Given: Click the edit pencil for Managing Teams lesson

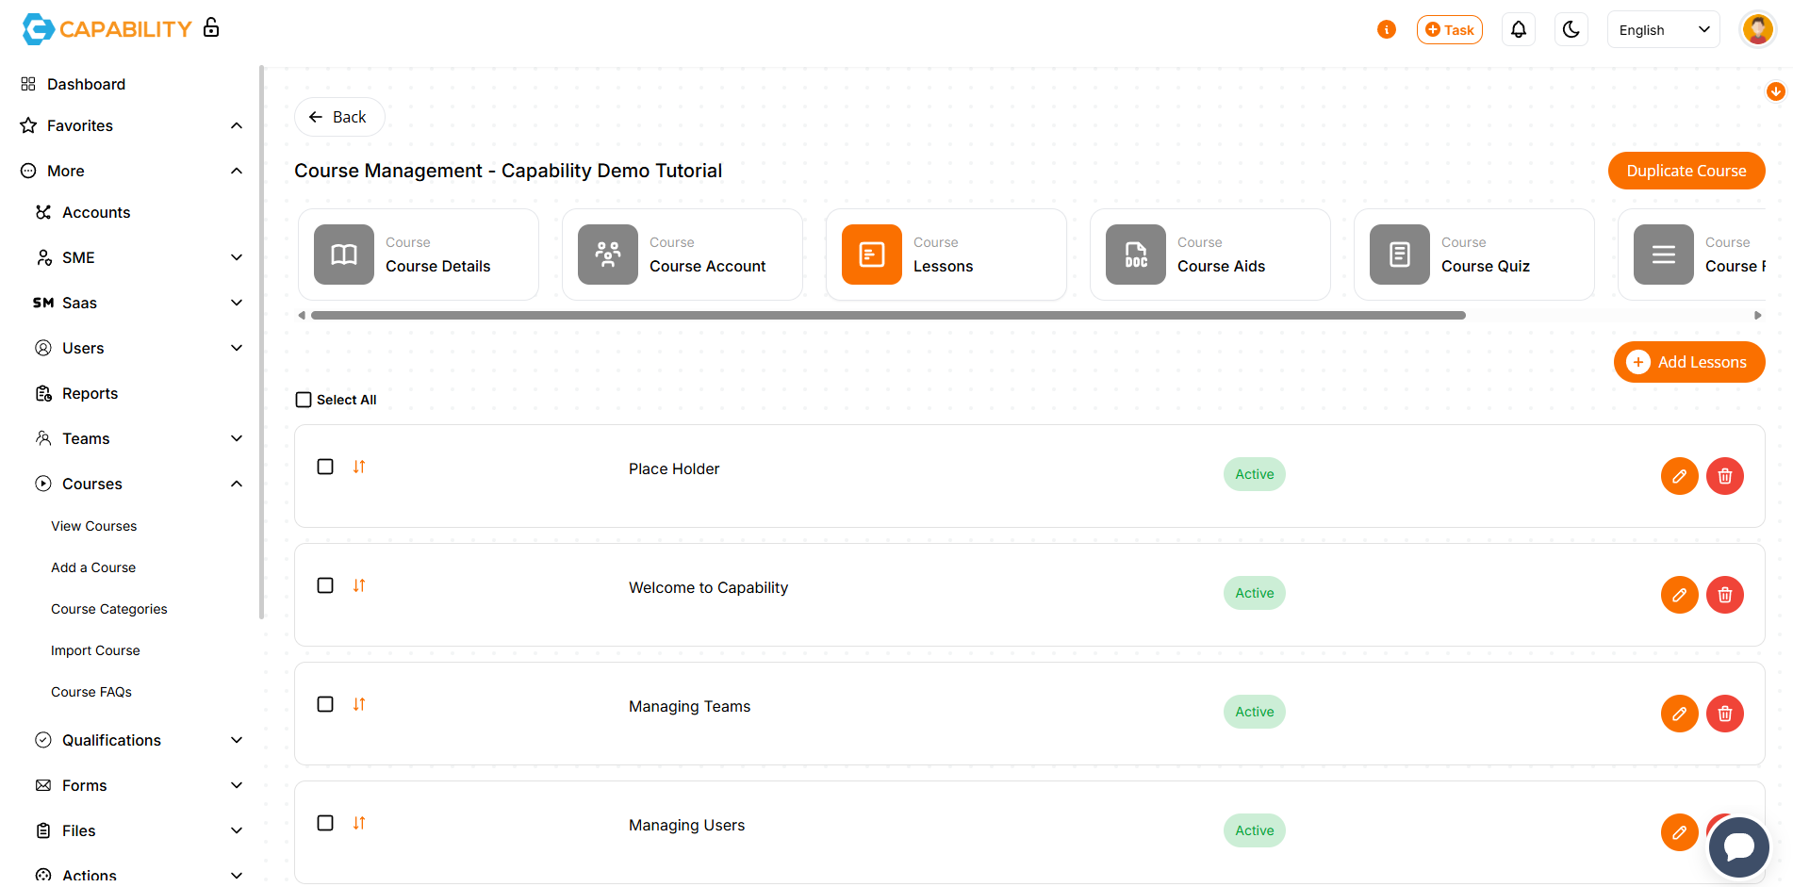Looking at the screenshot, I should (1679, 714).
